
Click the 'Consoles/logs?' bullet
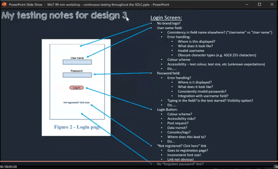(x=179, y=132)
